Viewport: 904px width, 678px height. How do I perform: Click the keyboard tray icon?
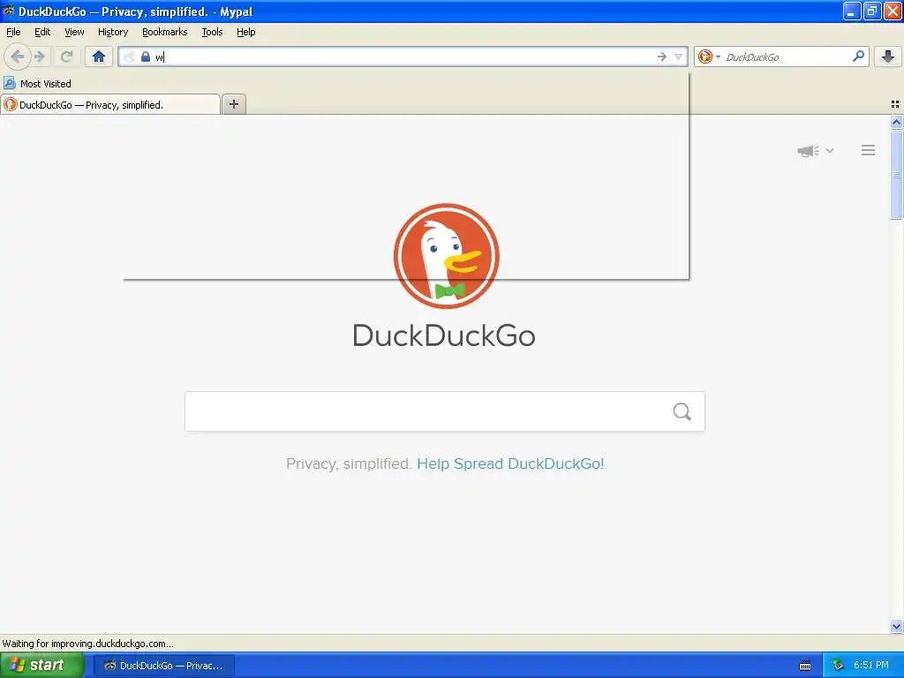pos(805,666)
